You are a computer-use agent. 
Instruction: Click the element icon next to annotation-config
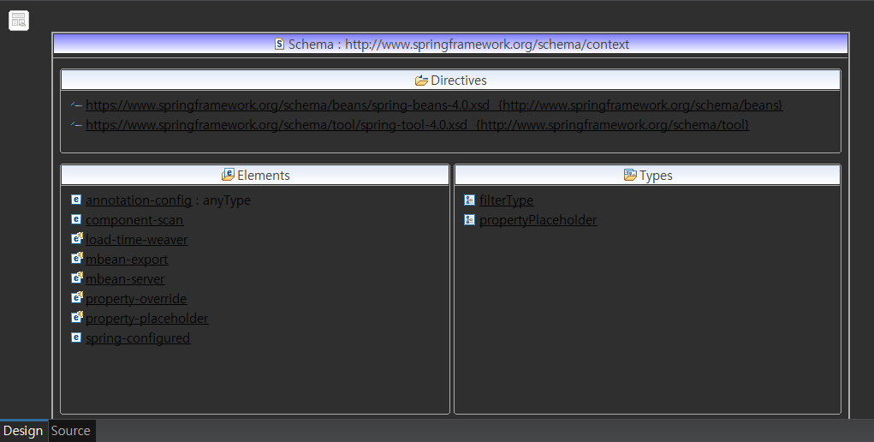coord(76,200)
